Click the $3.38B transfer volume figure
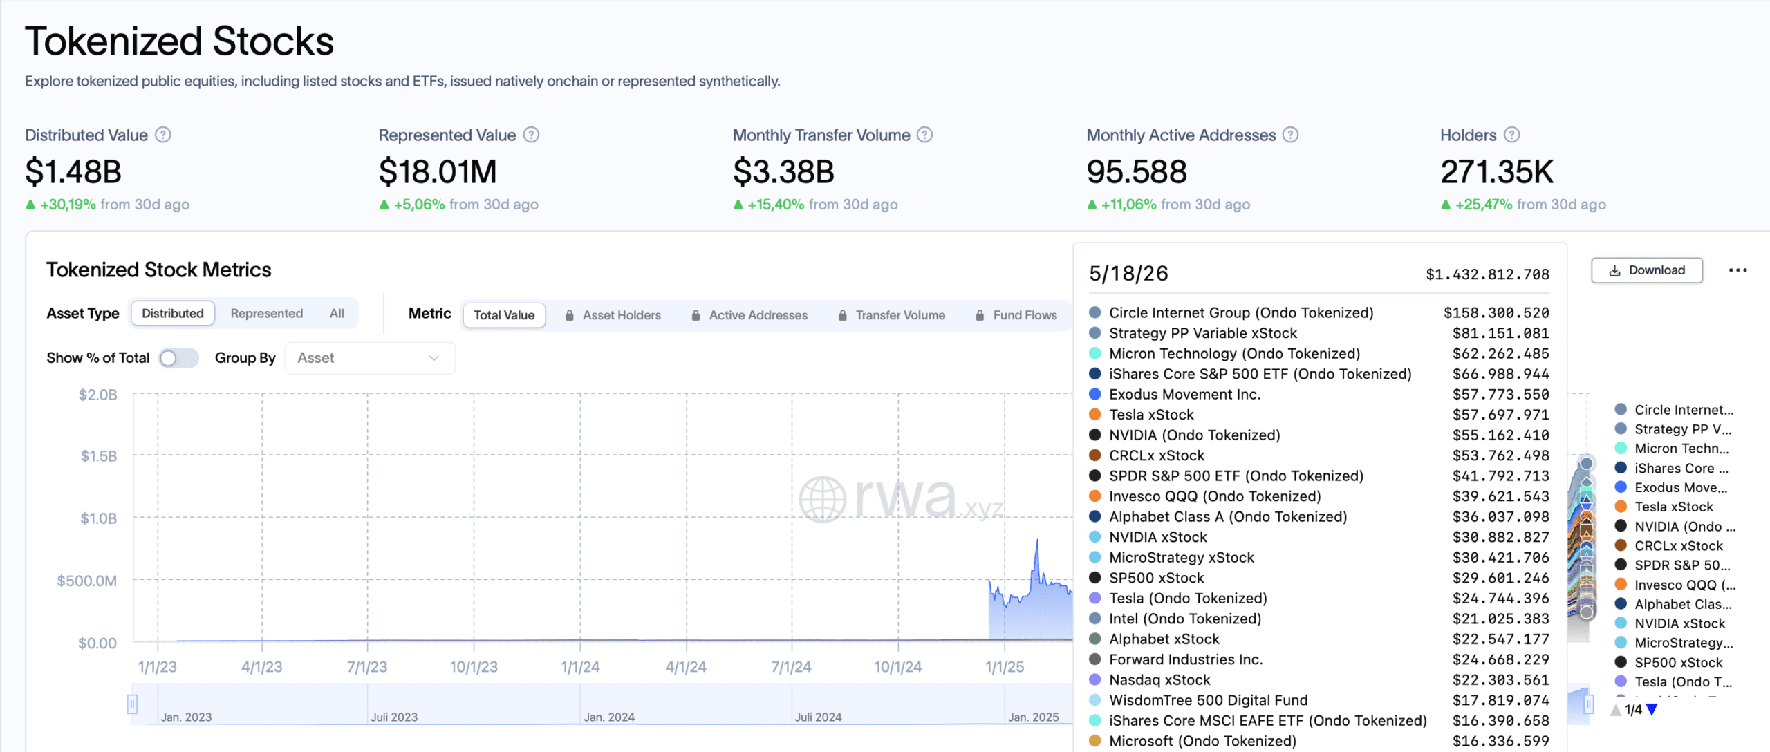Viewport: 1770px width, 752px height. click(x=783, y=171)
